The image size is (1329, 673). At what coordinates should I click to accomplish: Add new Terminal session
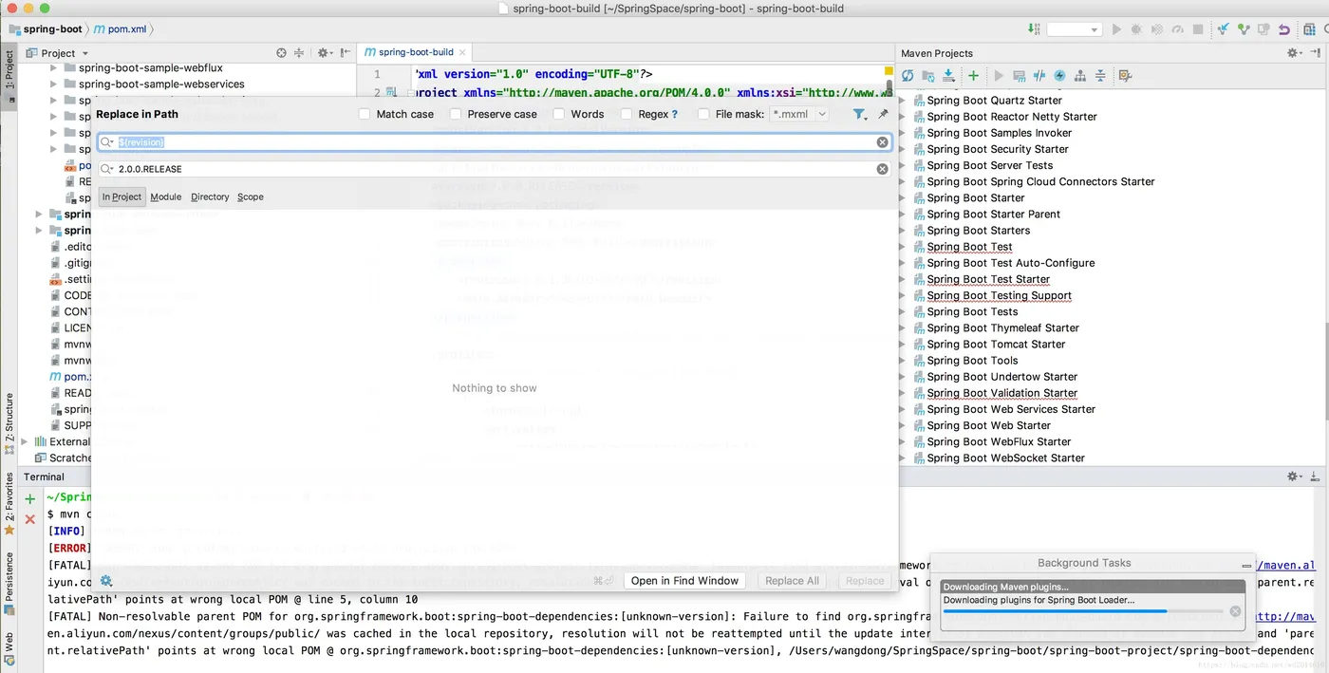coord(29,499)
